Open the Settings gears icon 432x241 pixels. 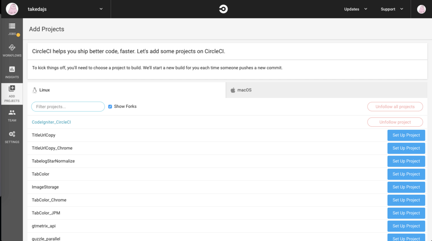(12, 134)
